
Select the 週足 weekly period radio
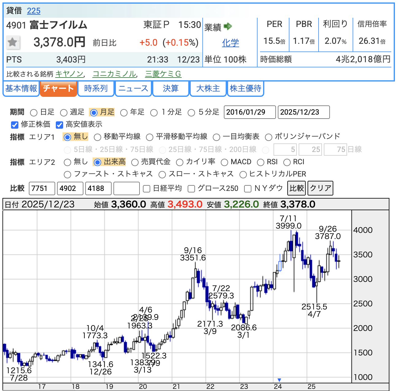[64, 113]
